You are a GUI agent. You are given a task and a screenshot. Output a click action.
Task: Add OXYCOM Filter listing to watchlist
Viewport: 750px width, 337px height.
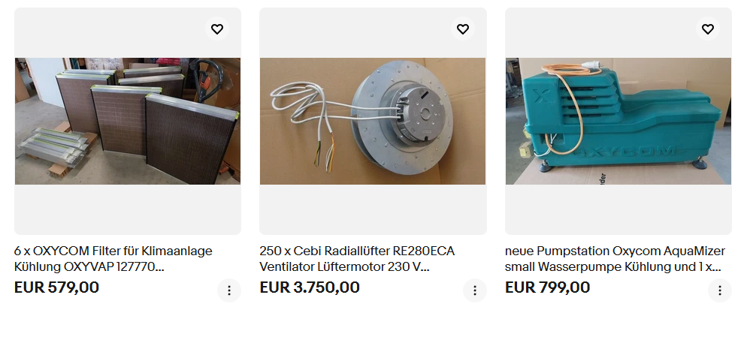[217, 29]
